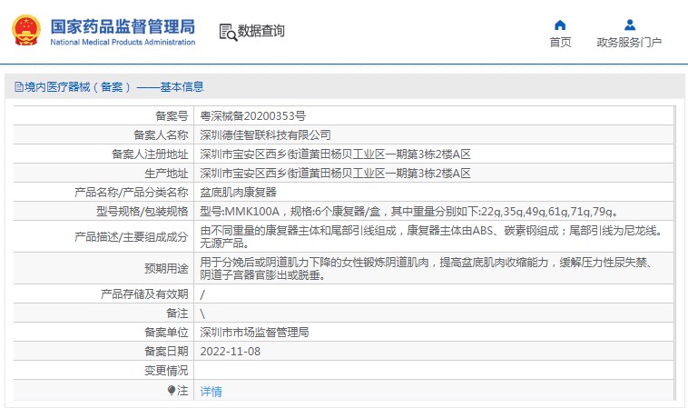Select filing date 2022-11-08

(231, 352)
